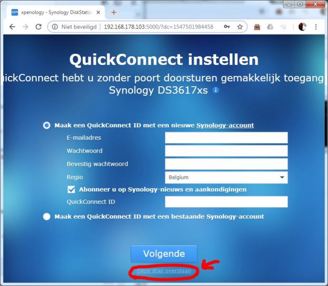Click the E-mailadres input field

point(226,138)
